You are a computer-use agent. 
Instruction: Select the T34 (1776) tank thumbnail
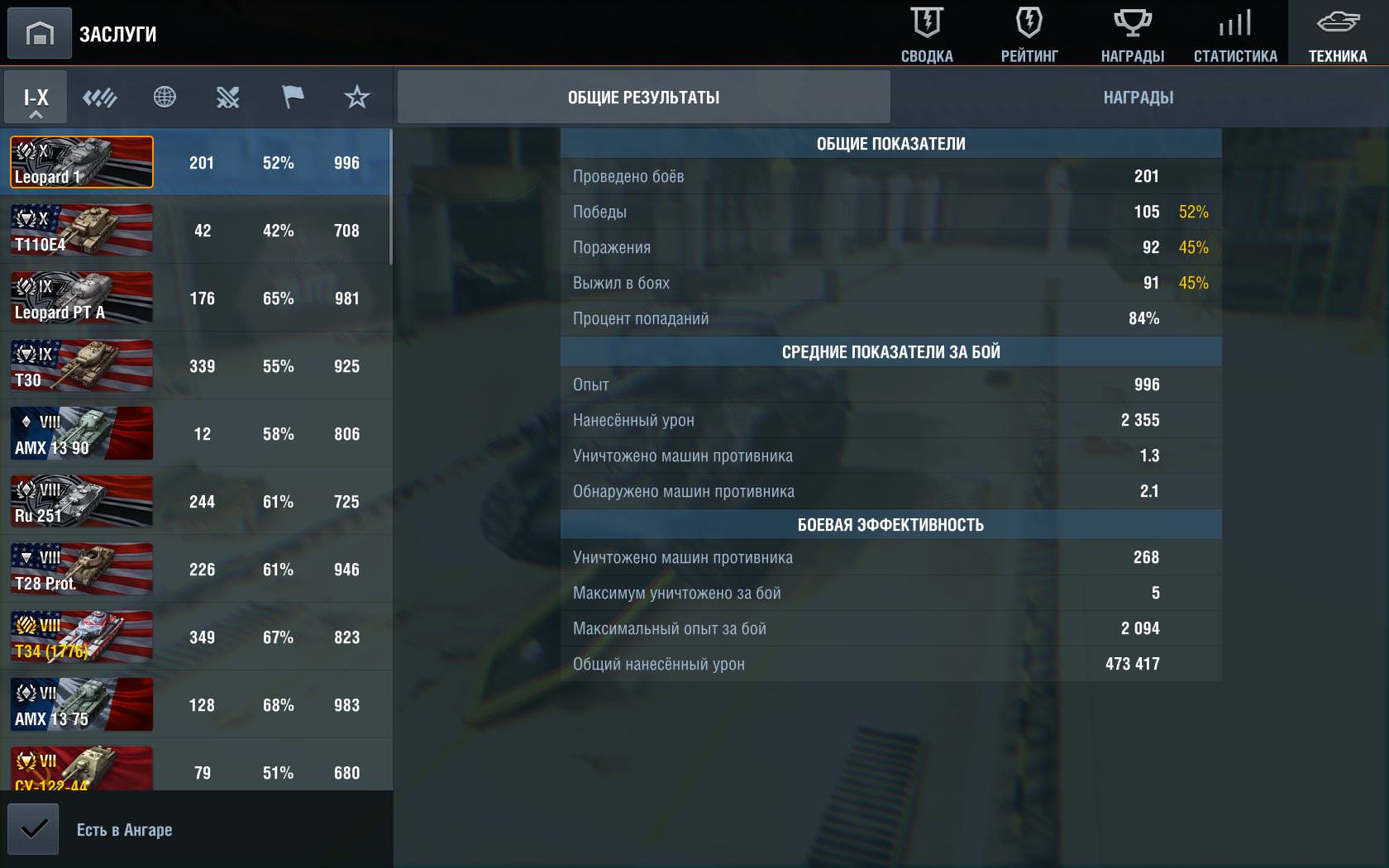click(x=82, y=637)
